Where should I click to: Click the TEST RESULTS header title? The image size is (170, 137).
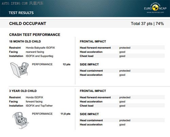click(x=21, y=13)
